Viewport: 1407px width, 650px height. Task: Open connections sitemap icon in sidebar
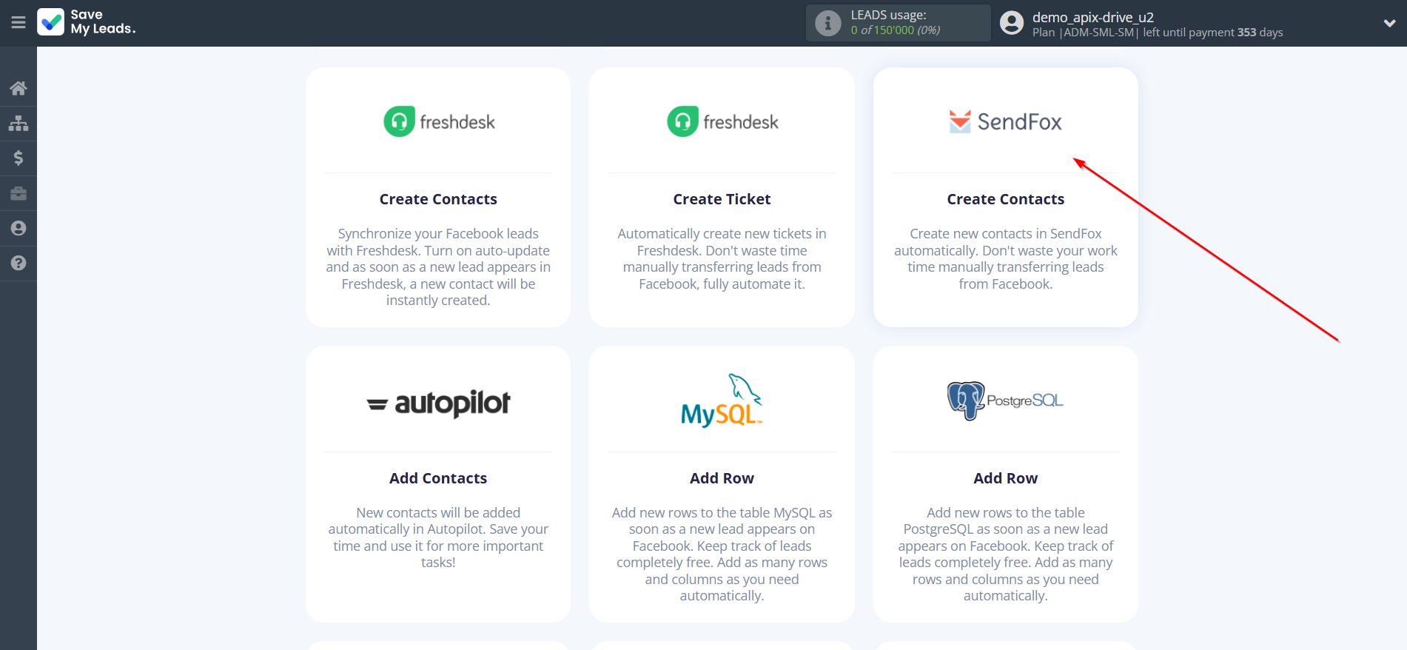click(19, 123)
